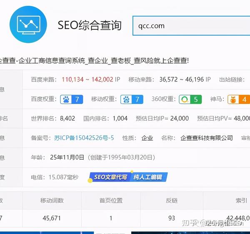Click the SEO综合查询 title text
Viewport: 250px width, 234px height.
[x=90, y=25]
